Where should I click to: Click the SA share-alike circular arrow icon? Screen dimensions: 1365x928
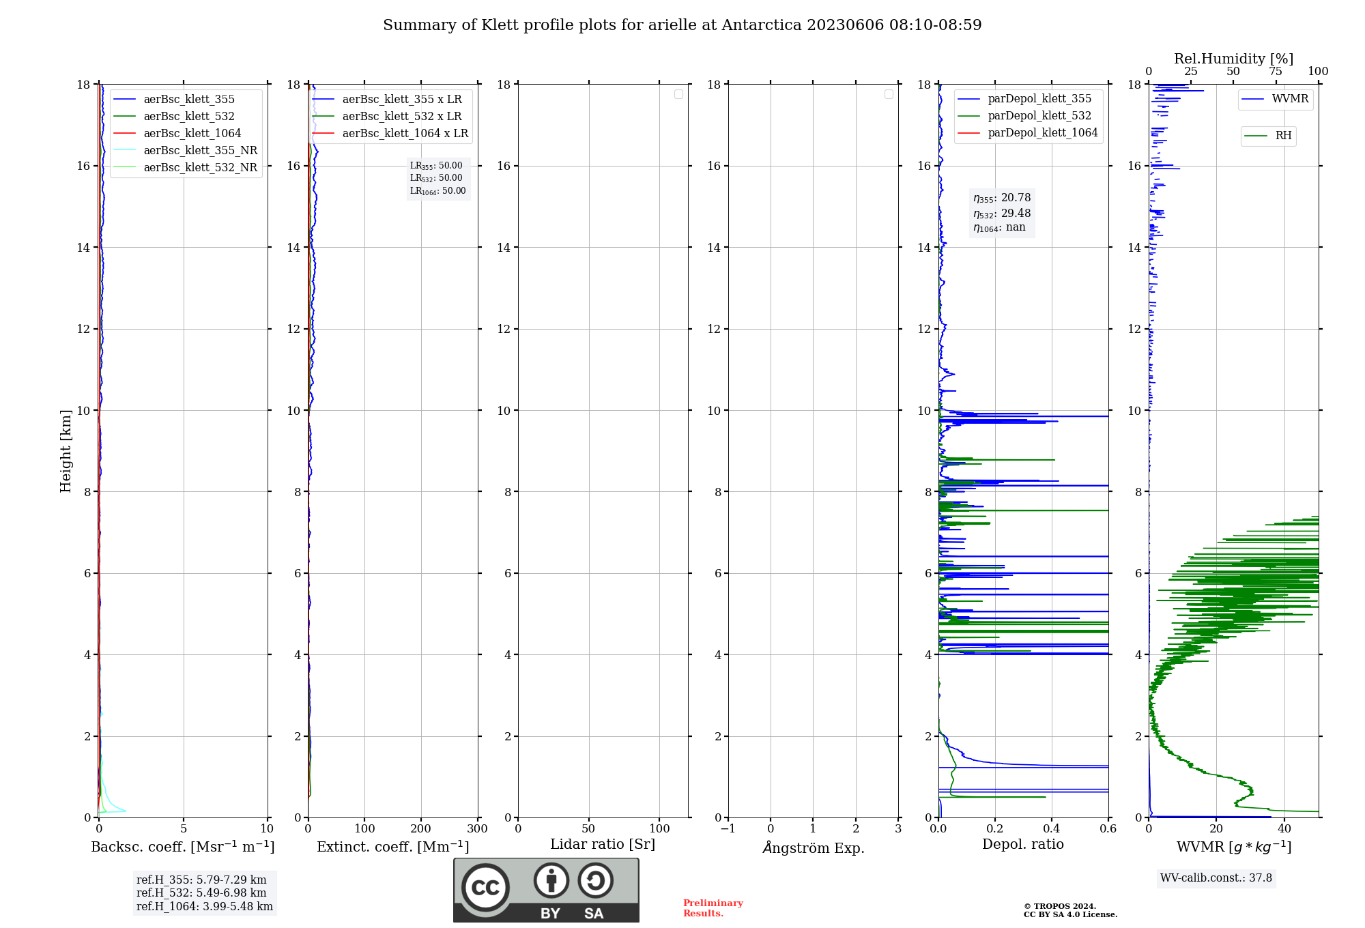tap(595, 880)
